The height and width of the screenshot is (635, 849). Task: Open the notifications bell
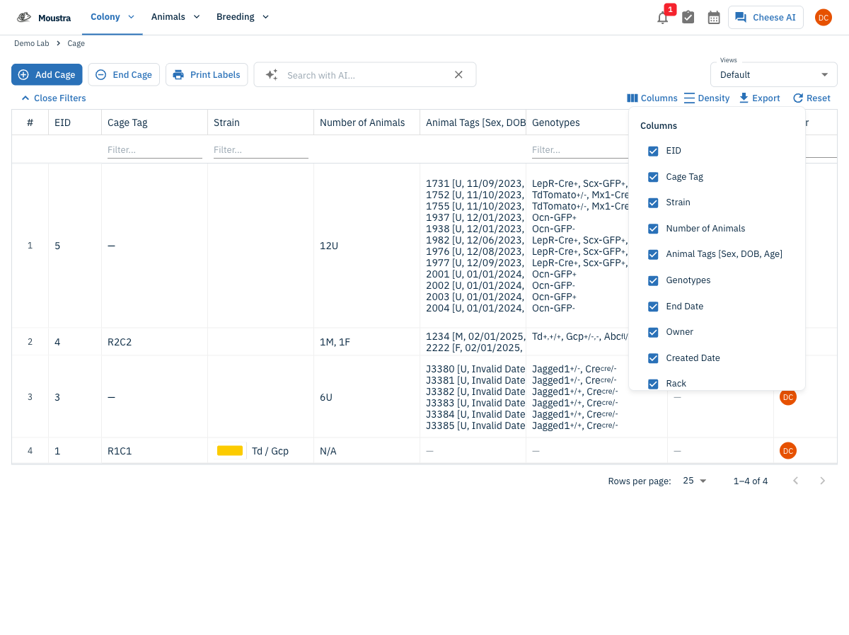coord(663,18)
